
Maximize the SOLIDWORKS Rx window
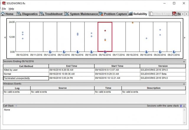[x=174, y=3]
